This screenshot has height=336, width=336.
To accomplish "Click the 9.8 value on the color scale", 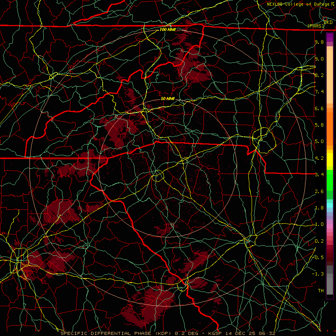I will (319, 42).
